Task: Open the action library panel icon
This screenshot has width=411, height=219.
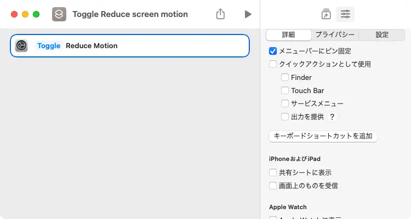Action: (326, 14)
